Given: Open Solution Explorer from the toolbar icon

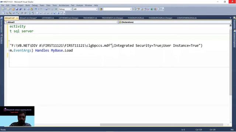Looking at the screenshot, I should 135,9.
